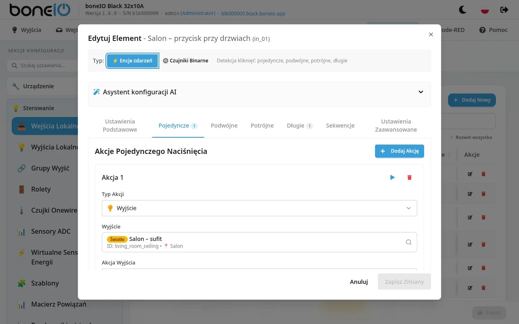Screen dimensions: 519x324
Task: Select Encje zdarzeń type option
Action: [x=133, y=61]
